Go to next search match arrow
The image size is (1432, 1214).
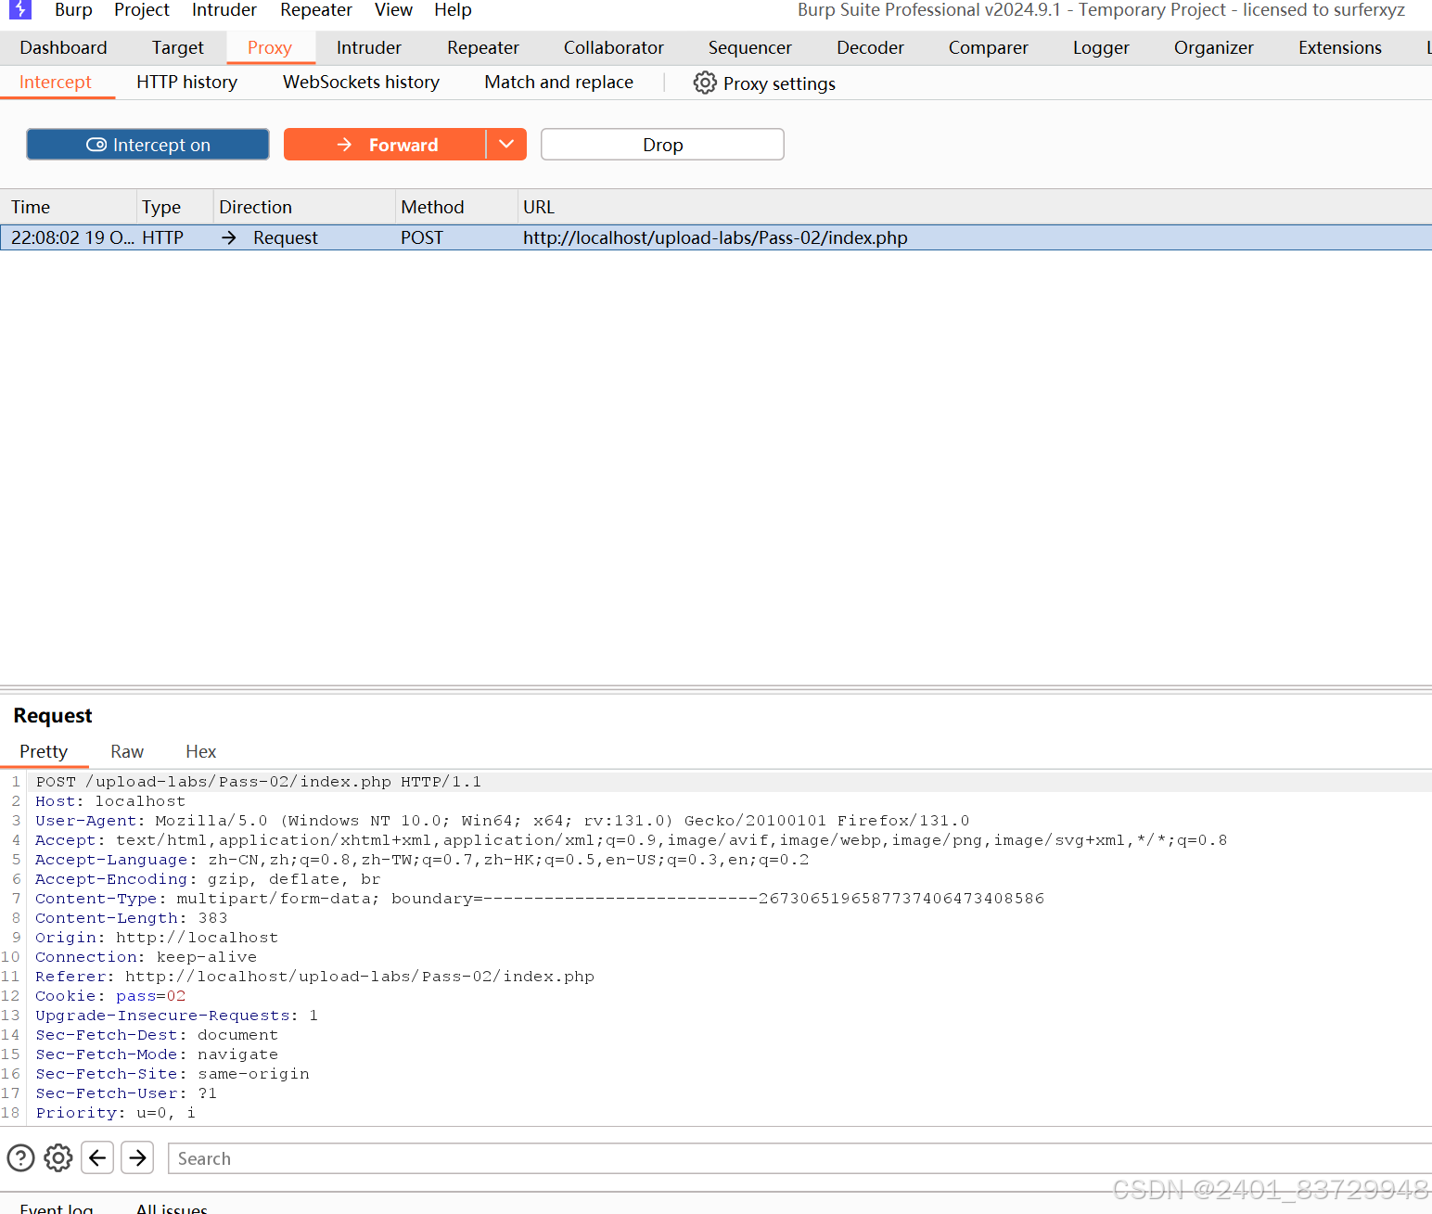point(137,1157)
